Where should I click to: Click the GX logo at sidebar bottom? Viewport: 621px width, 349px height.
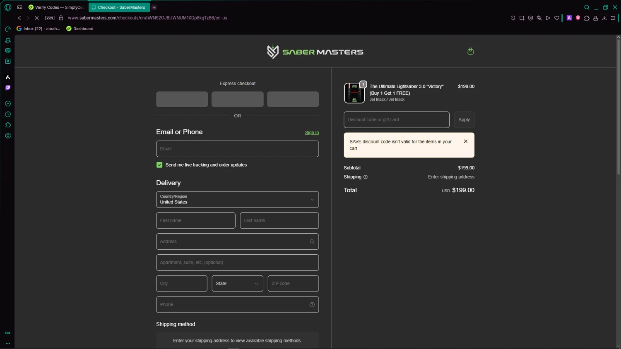8,333
